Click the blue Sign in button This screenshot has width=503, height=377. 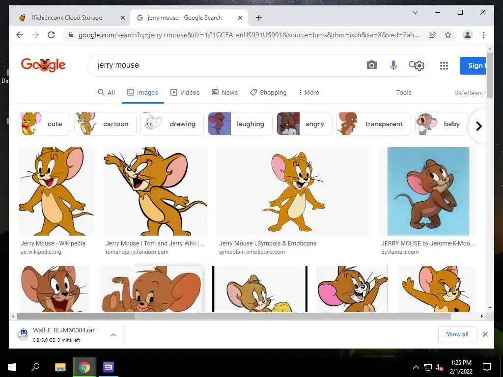473,66
